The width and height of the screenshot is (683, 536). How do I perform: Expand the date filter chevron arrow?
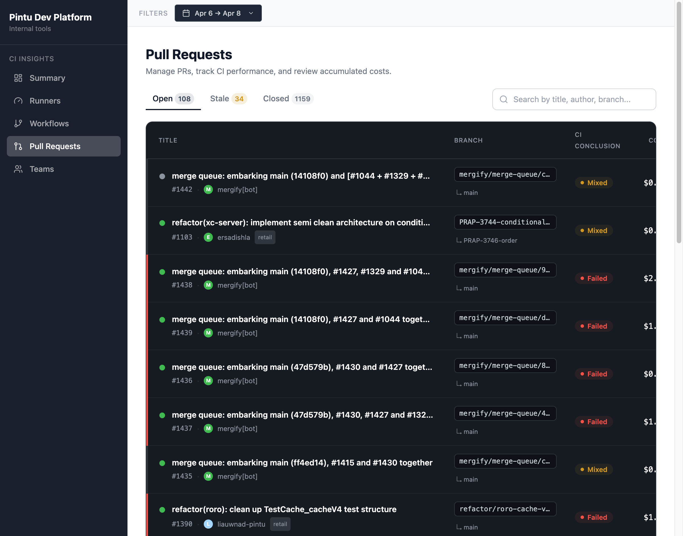coord(251,13)
